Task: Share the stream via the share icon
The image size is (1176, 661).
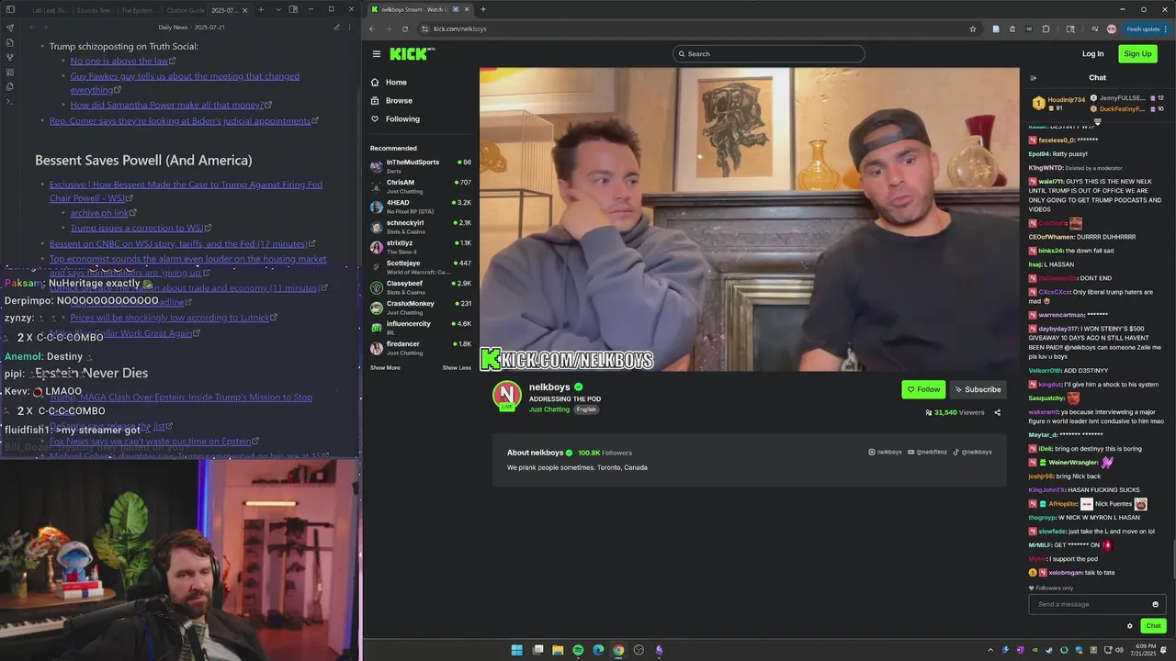Action: click(998, 413)
